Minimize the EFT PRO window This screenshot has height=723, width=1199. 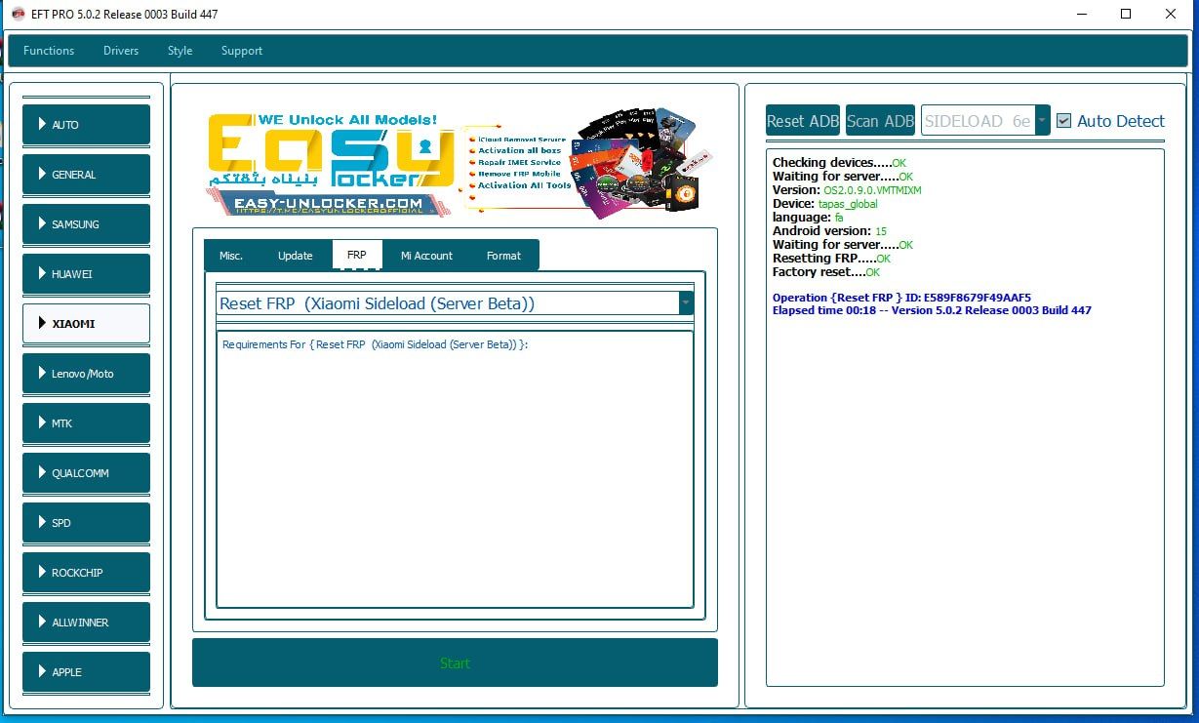pyautogui.click(x=1081, y=14)
